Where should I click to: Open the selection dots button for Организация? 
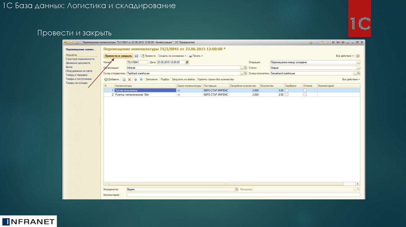[242, 68]
